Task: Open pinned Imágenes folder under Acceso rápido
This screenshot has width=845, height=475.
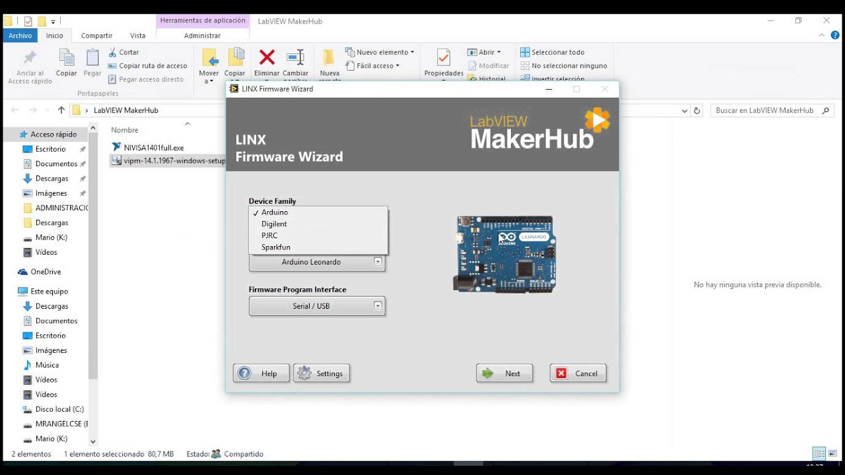Action: tap(51, 193)
